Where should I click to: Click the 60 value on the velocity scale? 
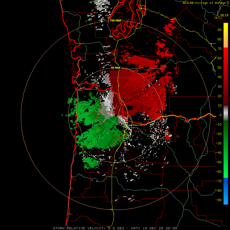click(220, 58)
